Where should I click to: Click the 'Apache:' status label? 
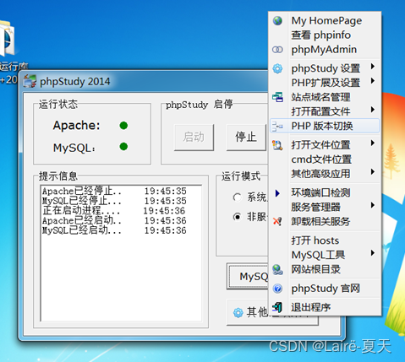[x=76, y=126]
